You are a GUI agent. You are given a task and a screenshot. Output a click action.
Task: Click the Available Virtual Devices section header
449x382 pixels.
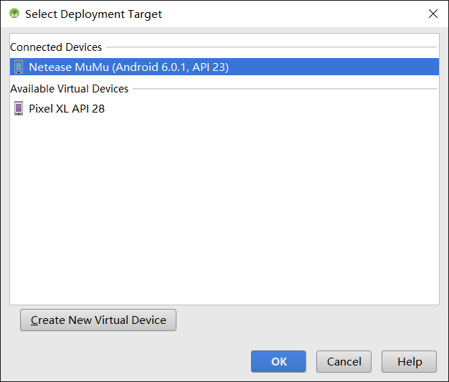[70, 89]
